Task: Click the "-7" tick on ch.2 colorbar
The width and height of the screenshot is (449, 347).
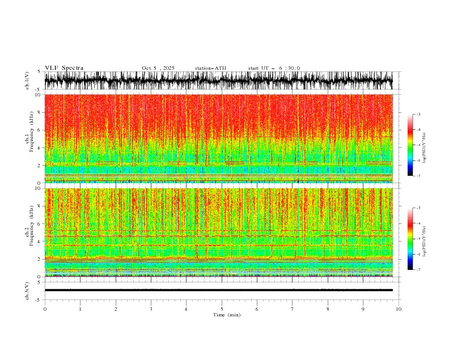Action: click(418, 270)
